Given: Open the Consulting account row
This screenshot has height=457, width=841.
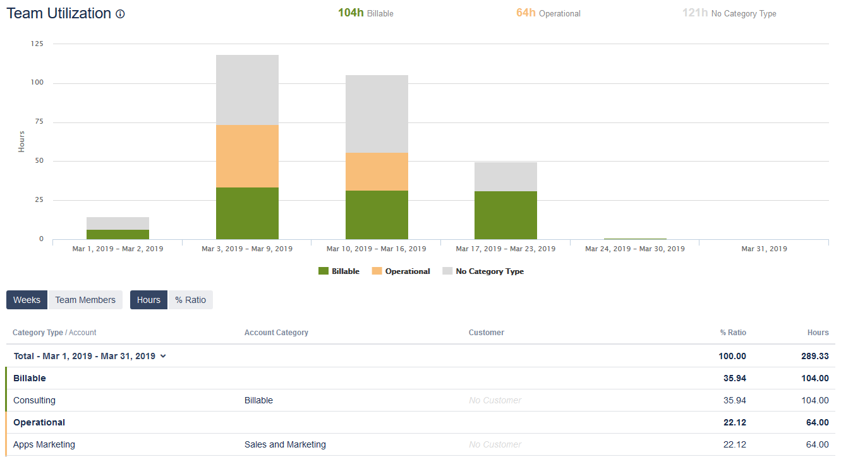Looking at the screenshot, I should point(420,400).
